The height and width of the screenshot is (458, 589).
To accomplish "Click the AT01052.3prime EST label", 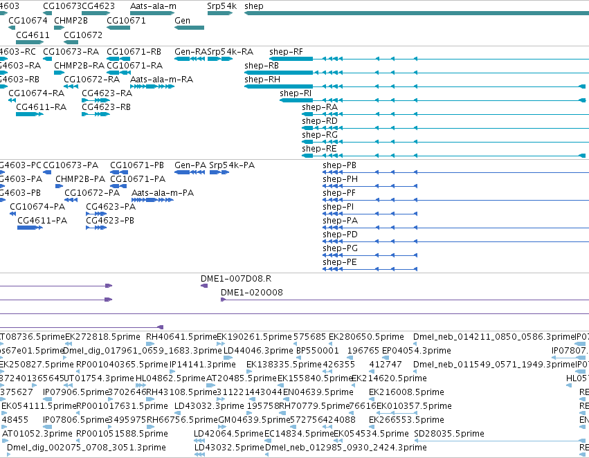I will tap(37, 434).
